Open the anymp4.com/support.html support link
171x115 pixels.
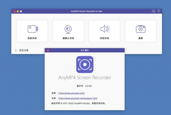pos(78,98)
